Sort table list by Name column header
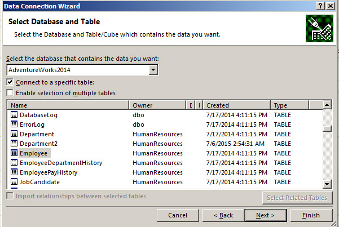This screenshot has width=339, height=227. (x=68, y=105)
